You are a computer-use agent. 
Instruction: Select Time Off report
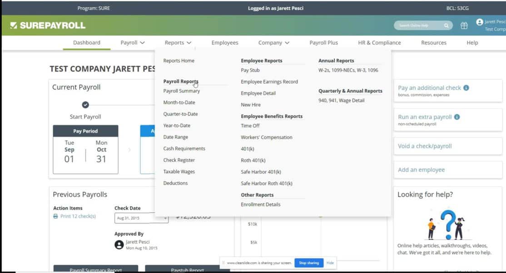pos(250,126)
